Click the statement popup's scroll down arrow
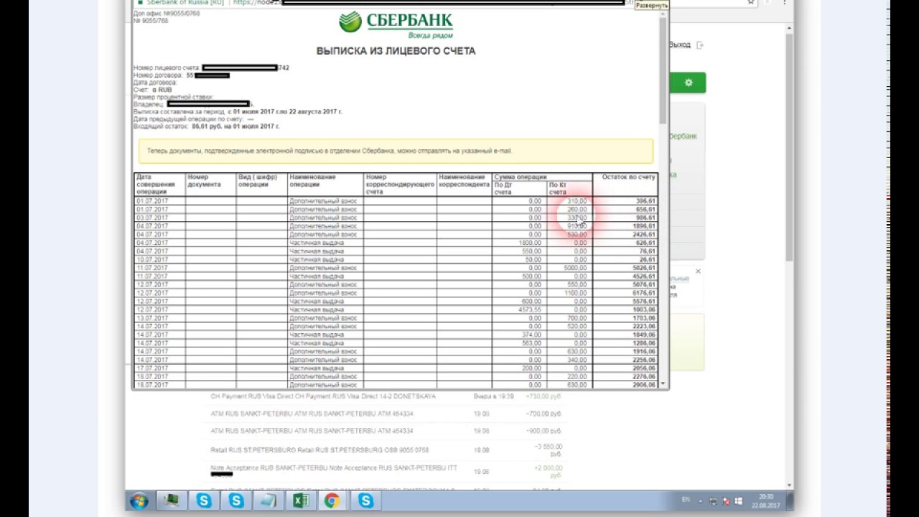This screenshot has height=517, width=919. (663, 384)
